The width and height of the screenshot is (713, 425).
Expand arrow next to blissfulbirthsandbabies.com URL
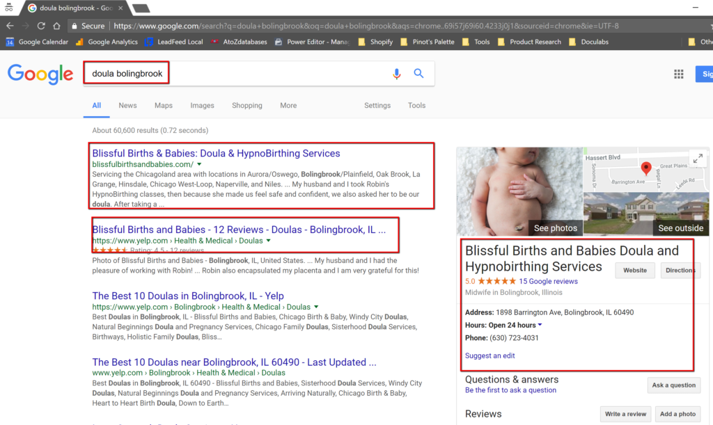tap(199, 164)
